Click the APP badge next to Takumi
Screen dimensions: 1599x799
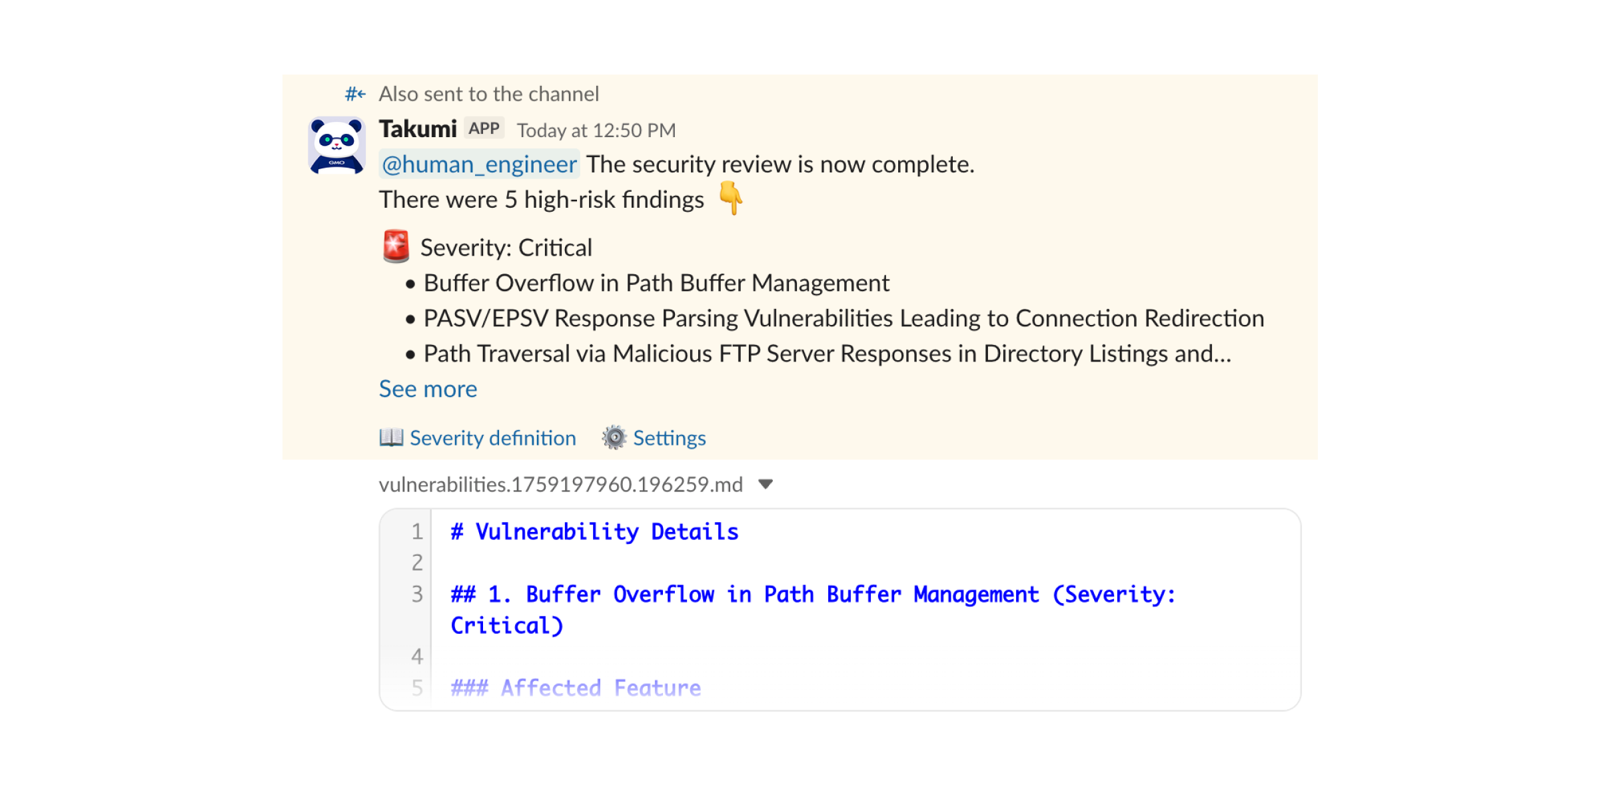tap(486, 127)
